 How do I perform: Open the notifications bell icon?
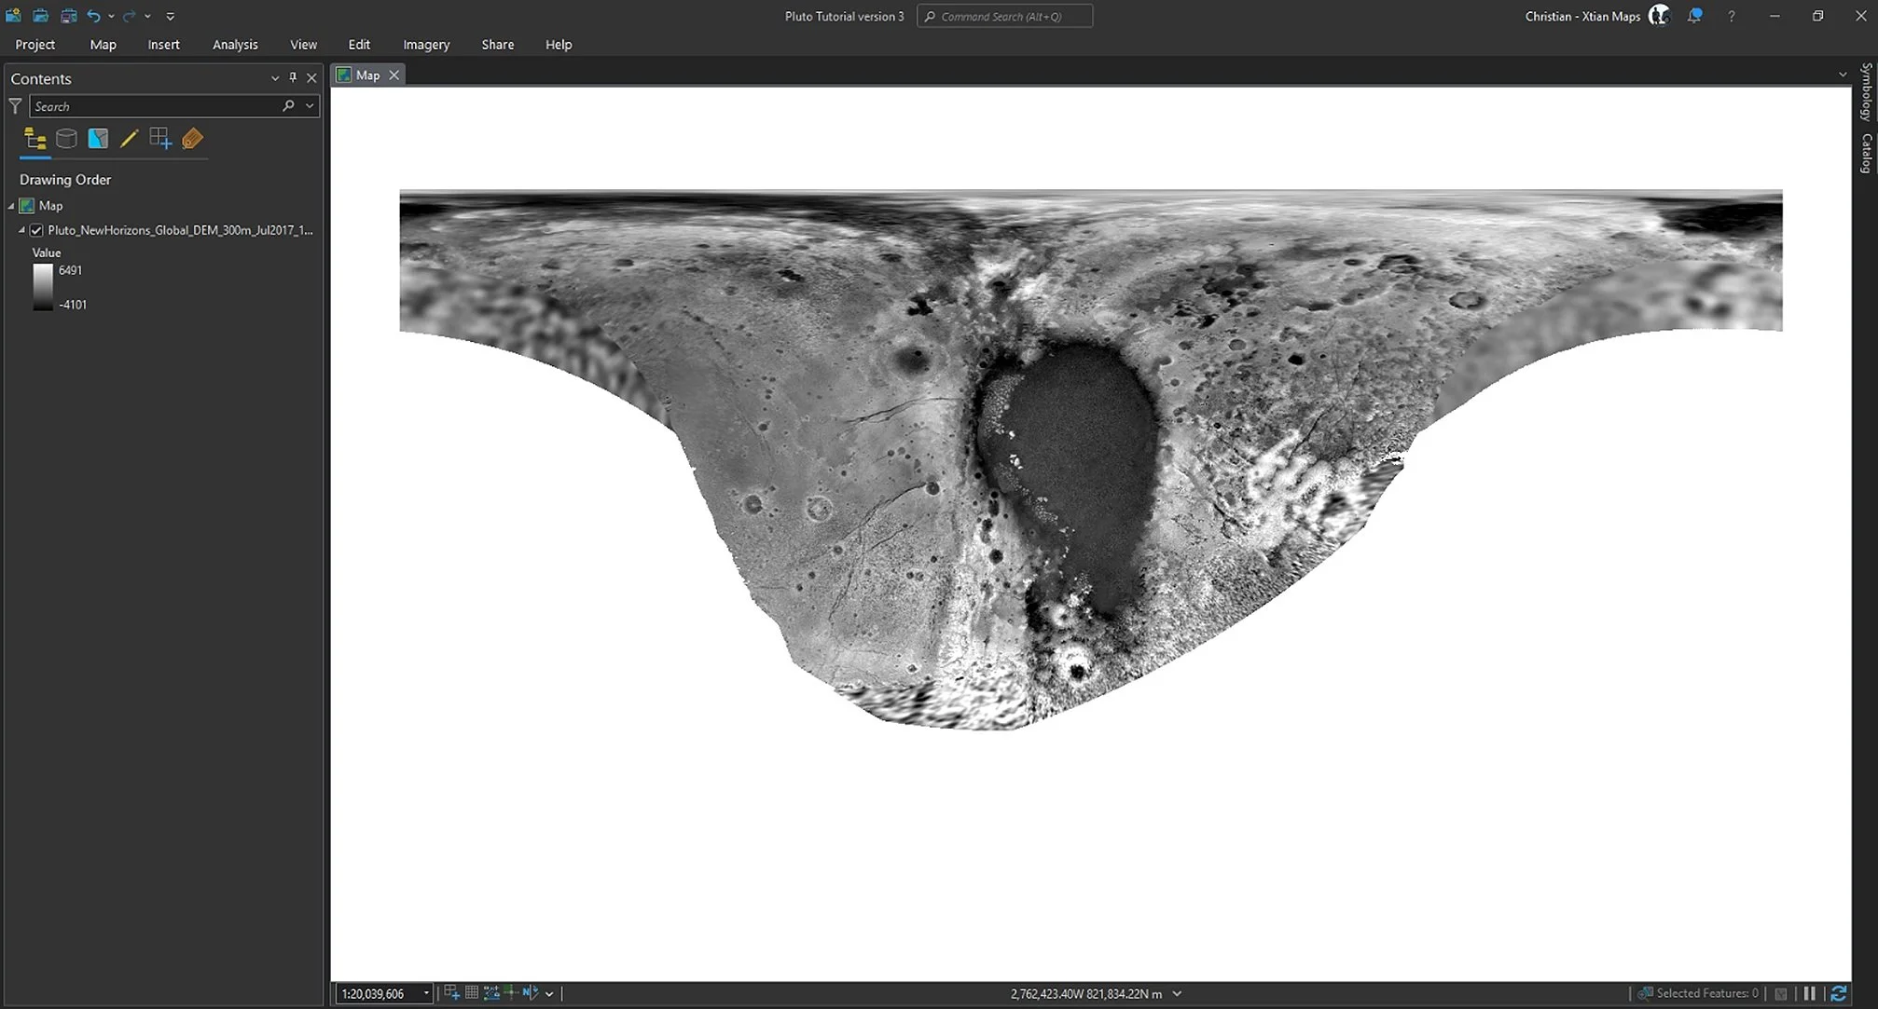(x=1694, y=16)
